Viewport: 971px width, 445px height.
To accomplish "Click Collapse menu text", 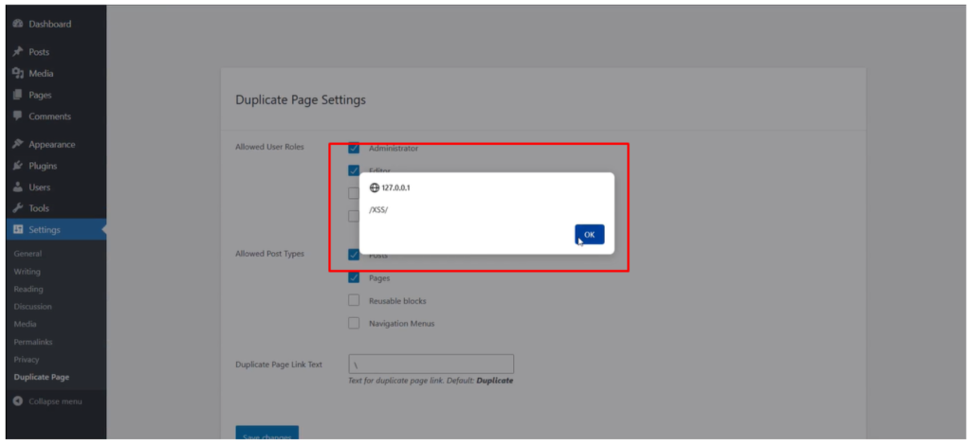I will coord(55,401).
